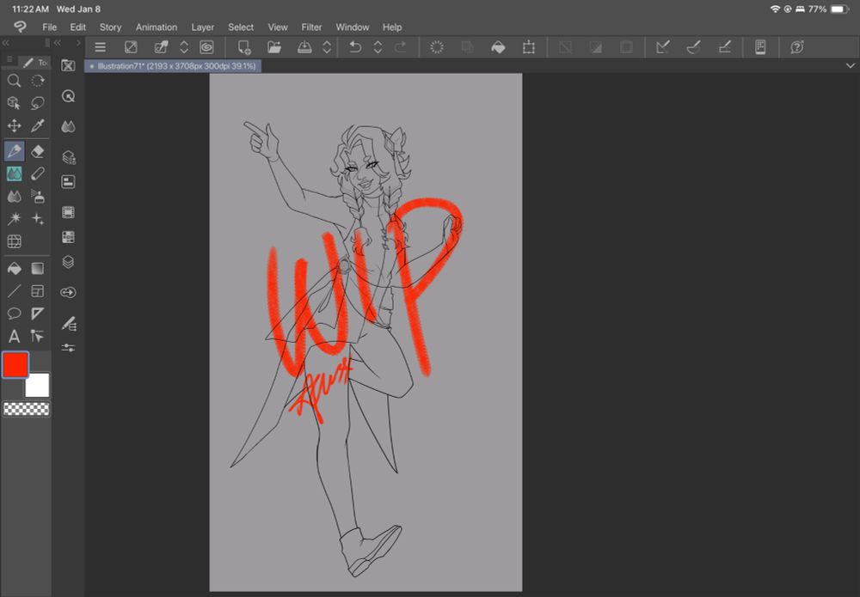Image resolution: width=860 pixels, height=597 pixels.
Task: Select the Lasso selection tool
Action: (37, 103)
